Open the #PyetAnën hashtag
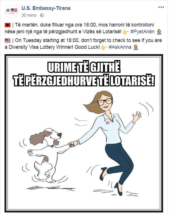This screenshot has height=215, width=169. (x=143, y=32)
